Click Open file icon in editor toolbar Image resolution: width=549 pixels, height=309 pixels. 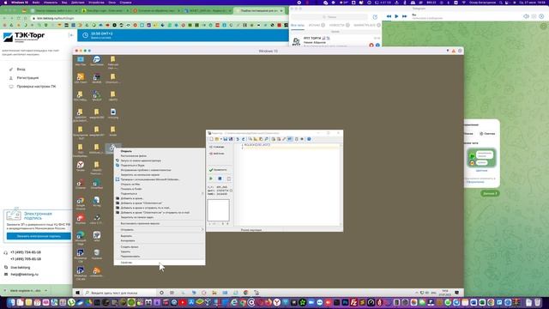tap(217, 139)
